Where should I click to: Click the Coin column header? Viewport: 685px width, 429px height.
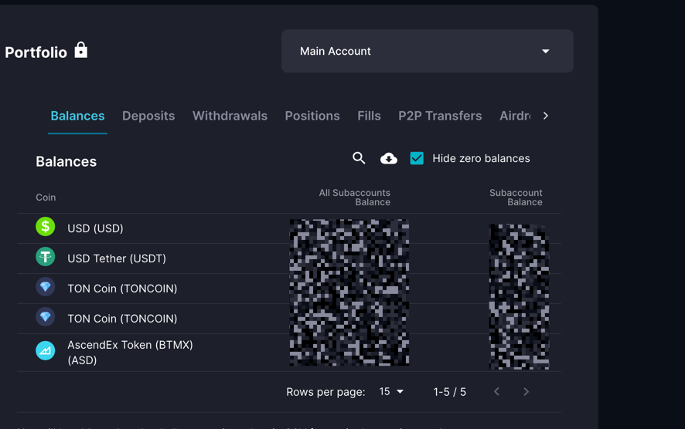pos(46,198)
